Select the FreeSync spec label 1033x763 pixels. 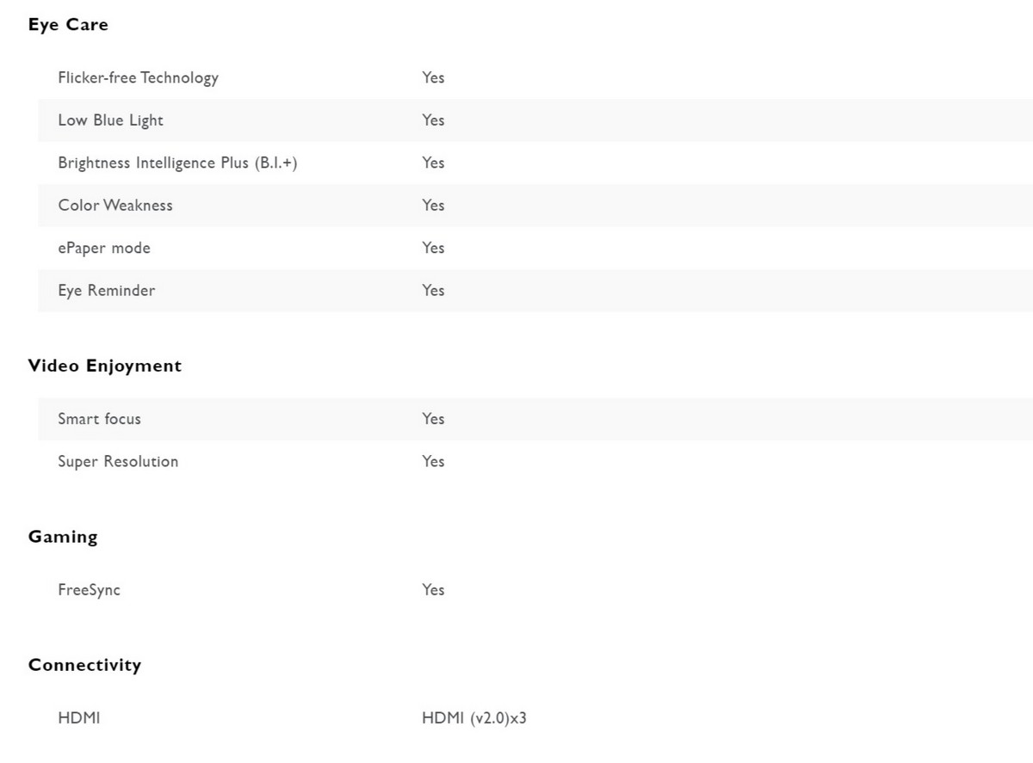[89, 590]
